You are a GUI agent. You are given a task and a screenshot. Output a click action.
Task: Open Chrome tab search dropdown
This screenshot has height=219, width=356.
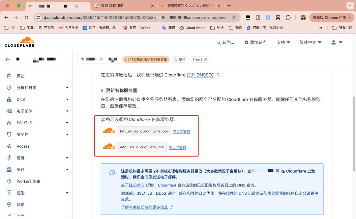click(350, 6)
